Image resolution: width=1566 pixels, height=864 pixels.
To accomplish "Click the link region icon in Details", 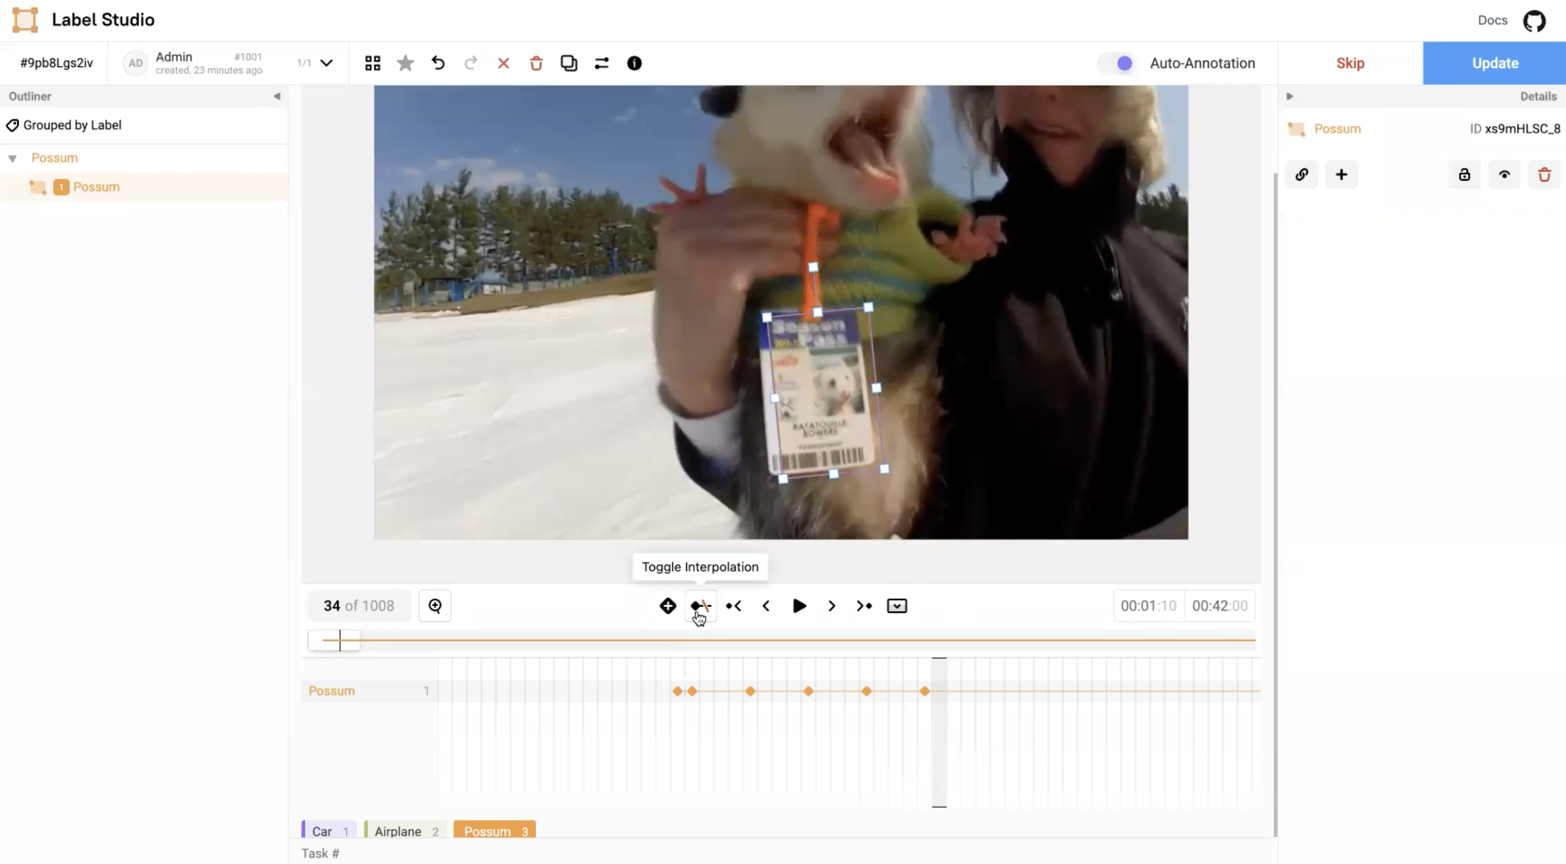I will tap(1301, 175).
